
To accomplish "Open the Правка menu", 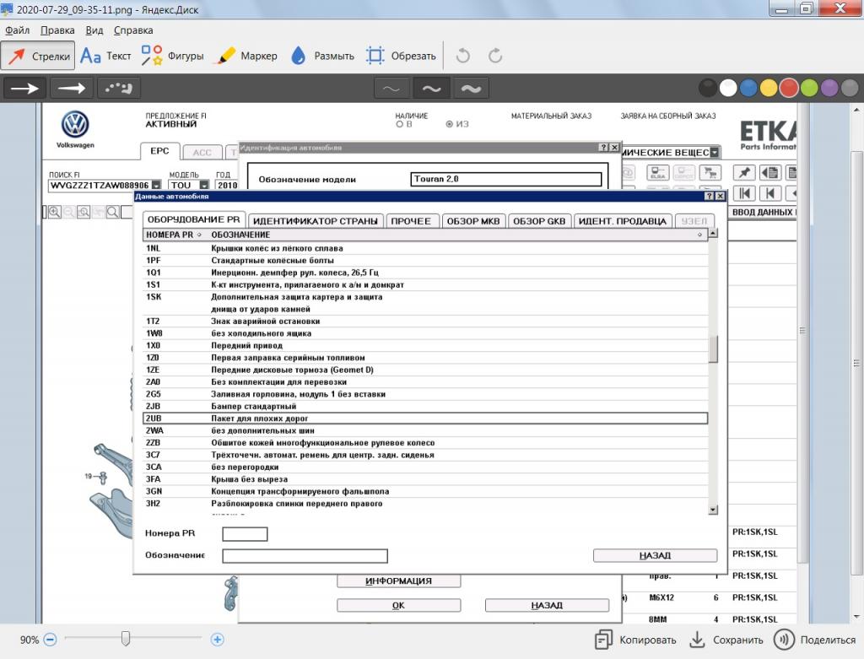I will coord(57,30).
